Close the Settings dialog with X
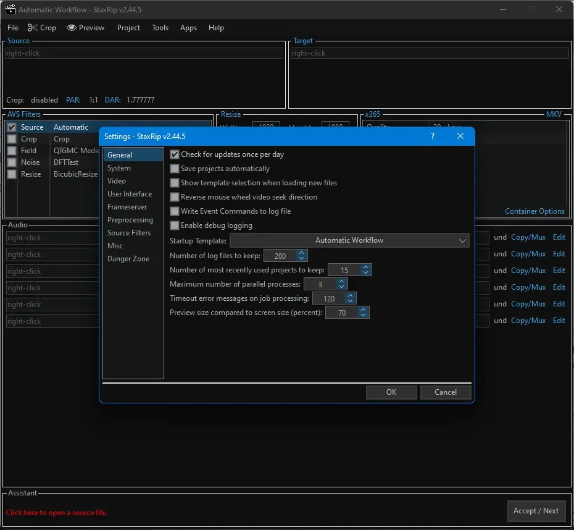 tap(460, 136)
